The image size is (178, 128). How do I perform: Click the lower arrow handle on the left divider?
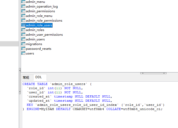coord(20,92)
